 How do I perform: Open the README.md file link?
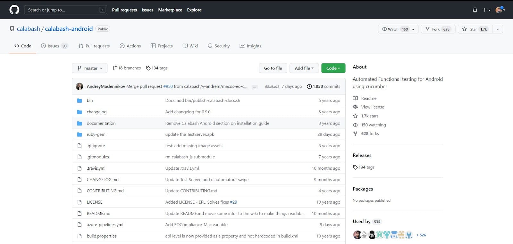[x=98, y=214]
